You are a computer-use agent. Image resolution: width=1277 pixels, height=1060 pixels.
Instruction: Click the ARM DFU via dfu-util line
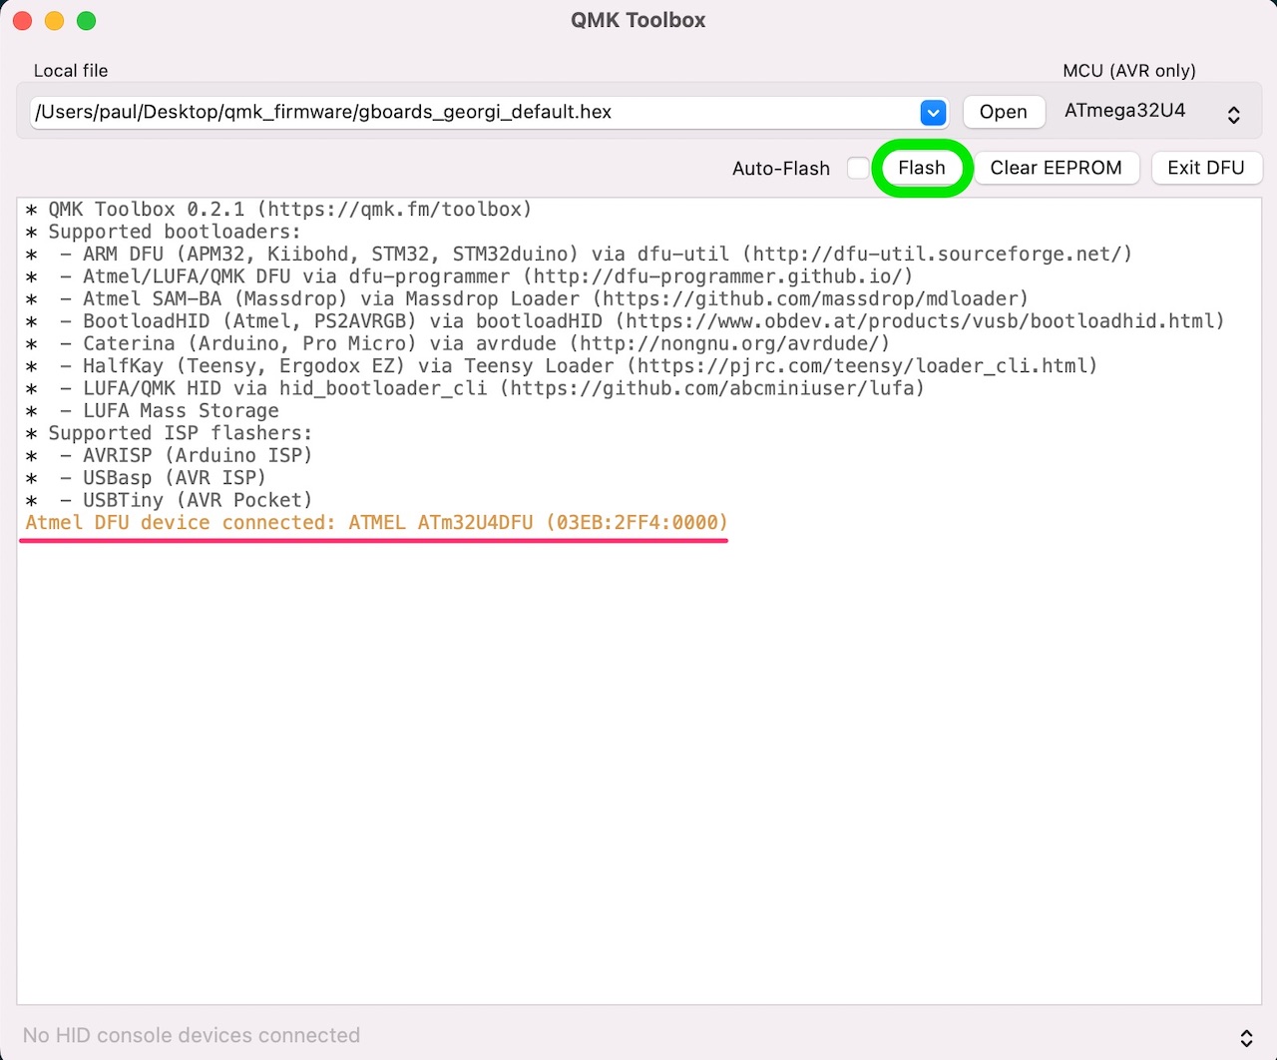click(x=579, y=255)
